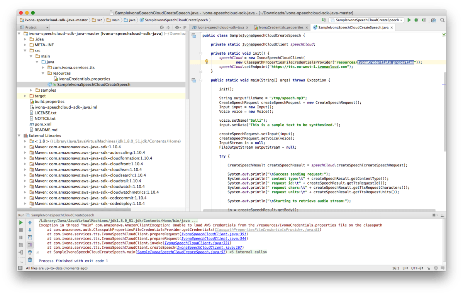
Task: Change the UTF-8 file encoding
Action: (417, 268)
